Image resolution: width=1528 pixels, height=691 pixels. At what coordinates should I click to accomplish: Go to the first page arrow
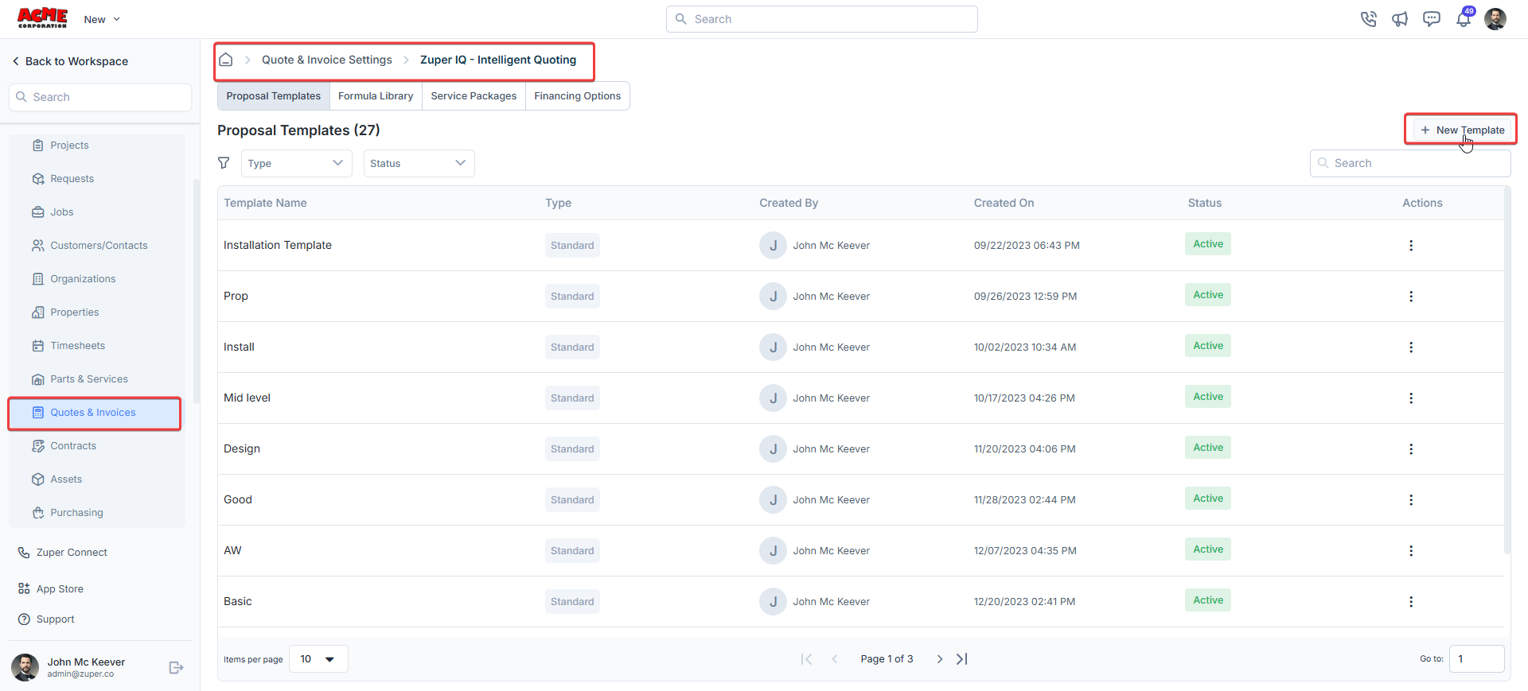pos(806,659)
